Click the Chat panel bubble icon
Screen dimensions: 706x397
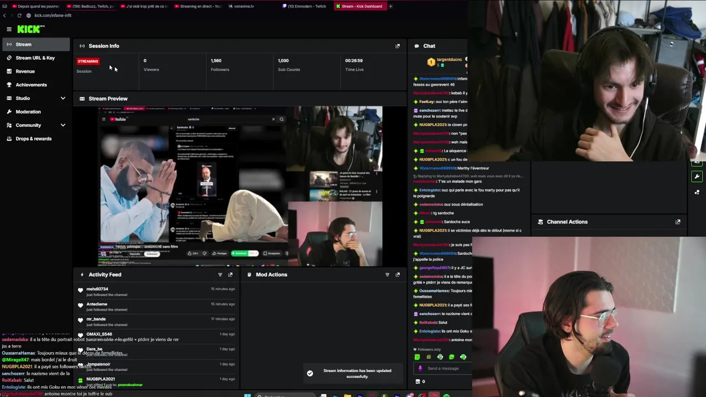pyautogui.click(x=417, y=46)
